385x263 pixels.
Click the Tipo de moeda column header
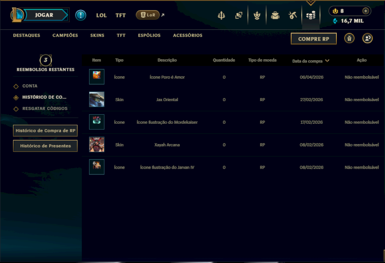262,60
